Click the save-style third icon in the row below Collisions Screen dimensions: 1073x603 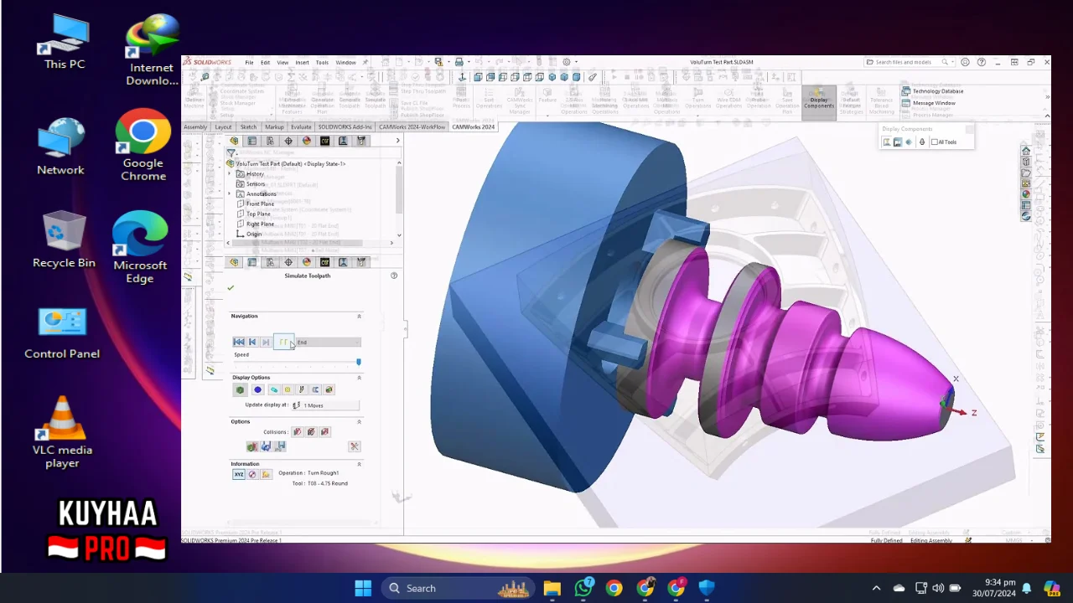click(280, 446)
